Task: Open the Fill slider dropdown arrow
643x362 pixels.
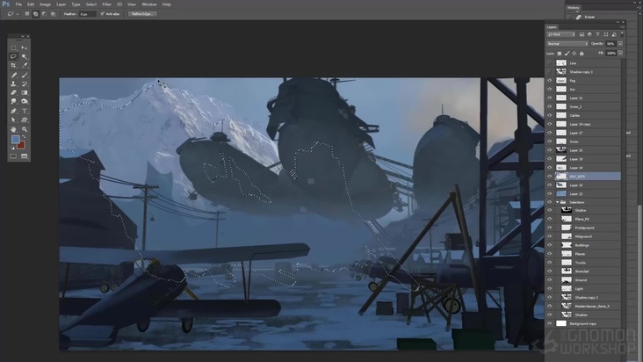Action: [x=620, y=54]
